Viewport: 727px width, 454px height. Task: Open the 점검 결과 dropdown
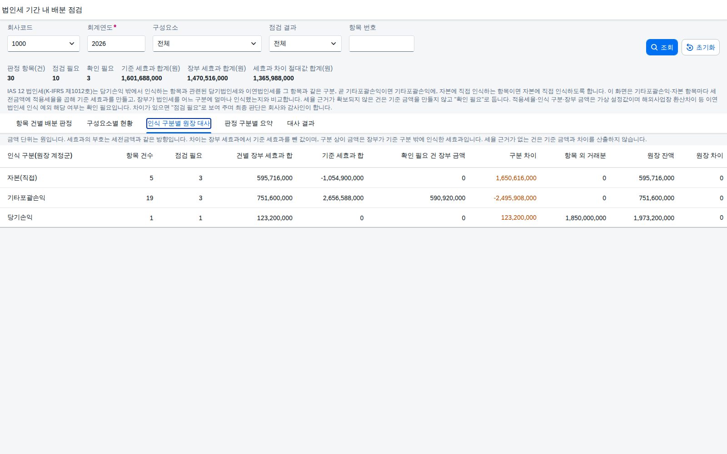[x=305, y=44]
